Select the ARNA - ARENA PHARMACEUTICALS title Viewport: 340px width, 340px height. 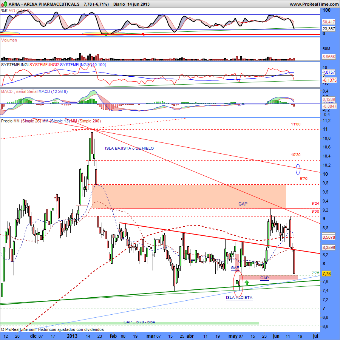point(44,4)
